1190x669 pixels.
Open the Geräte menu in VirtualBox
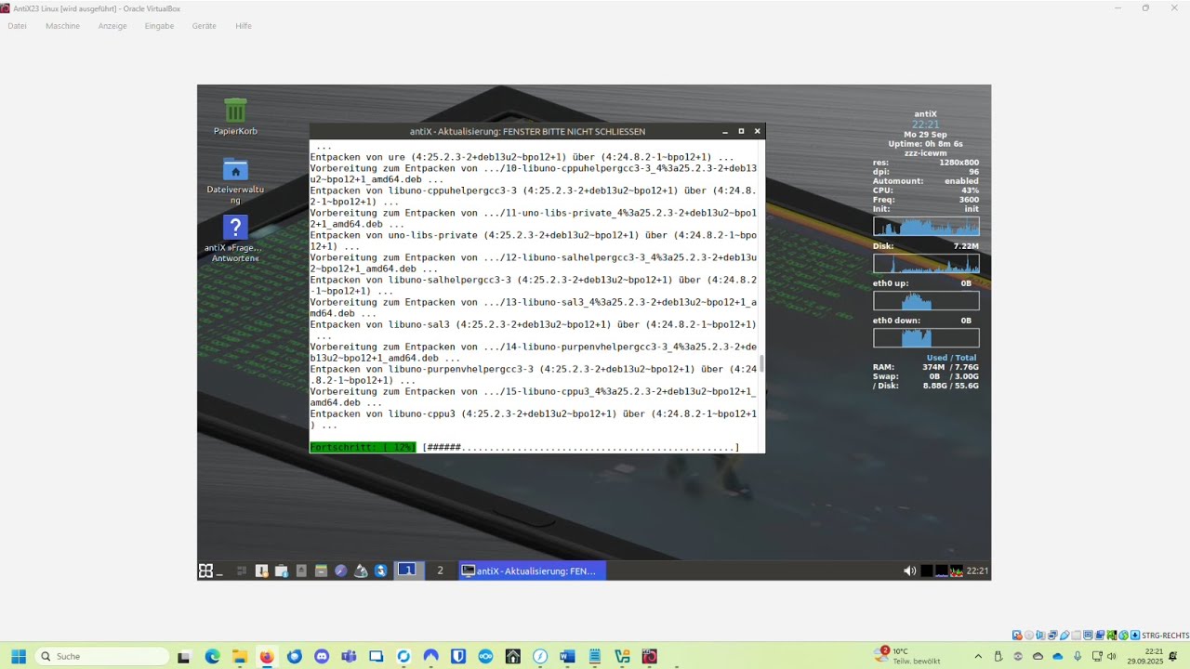(x=204, y=26)
